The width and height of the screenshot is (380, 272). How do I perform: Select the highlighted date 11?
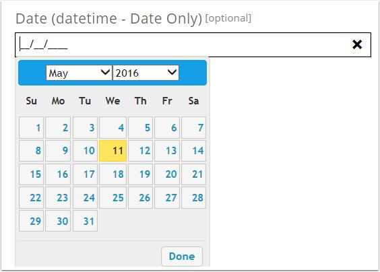(113, 151)
